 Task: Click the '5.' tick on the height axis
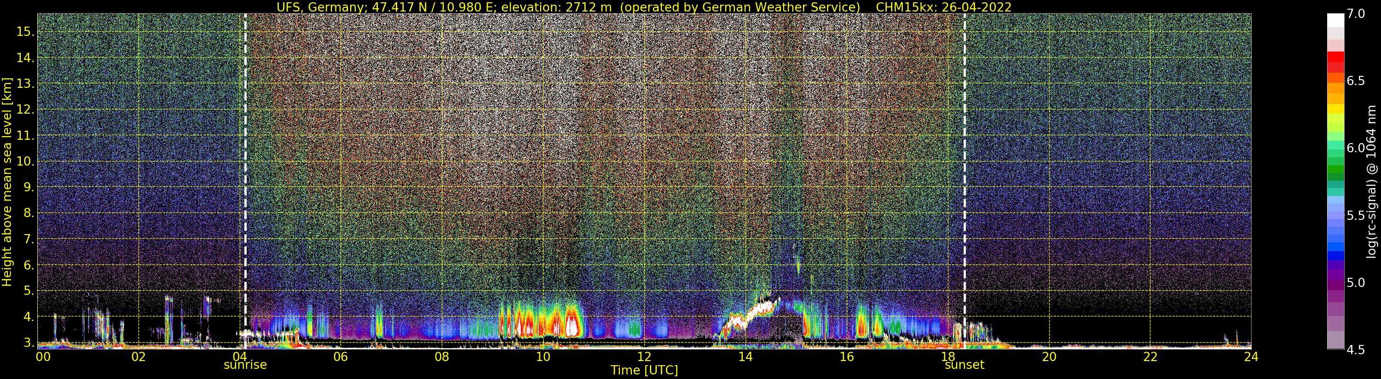tap(28, 291)
